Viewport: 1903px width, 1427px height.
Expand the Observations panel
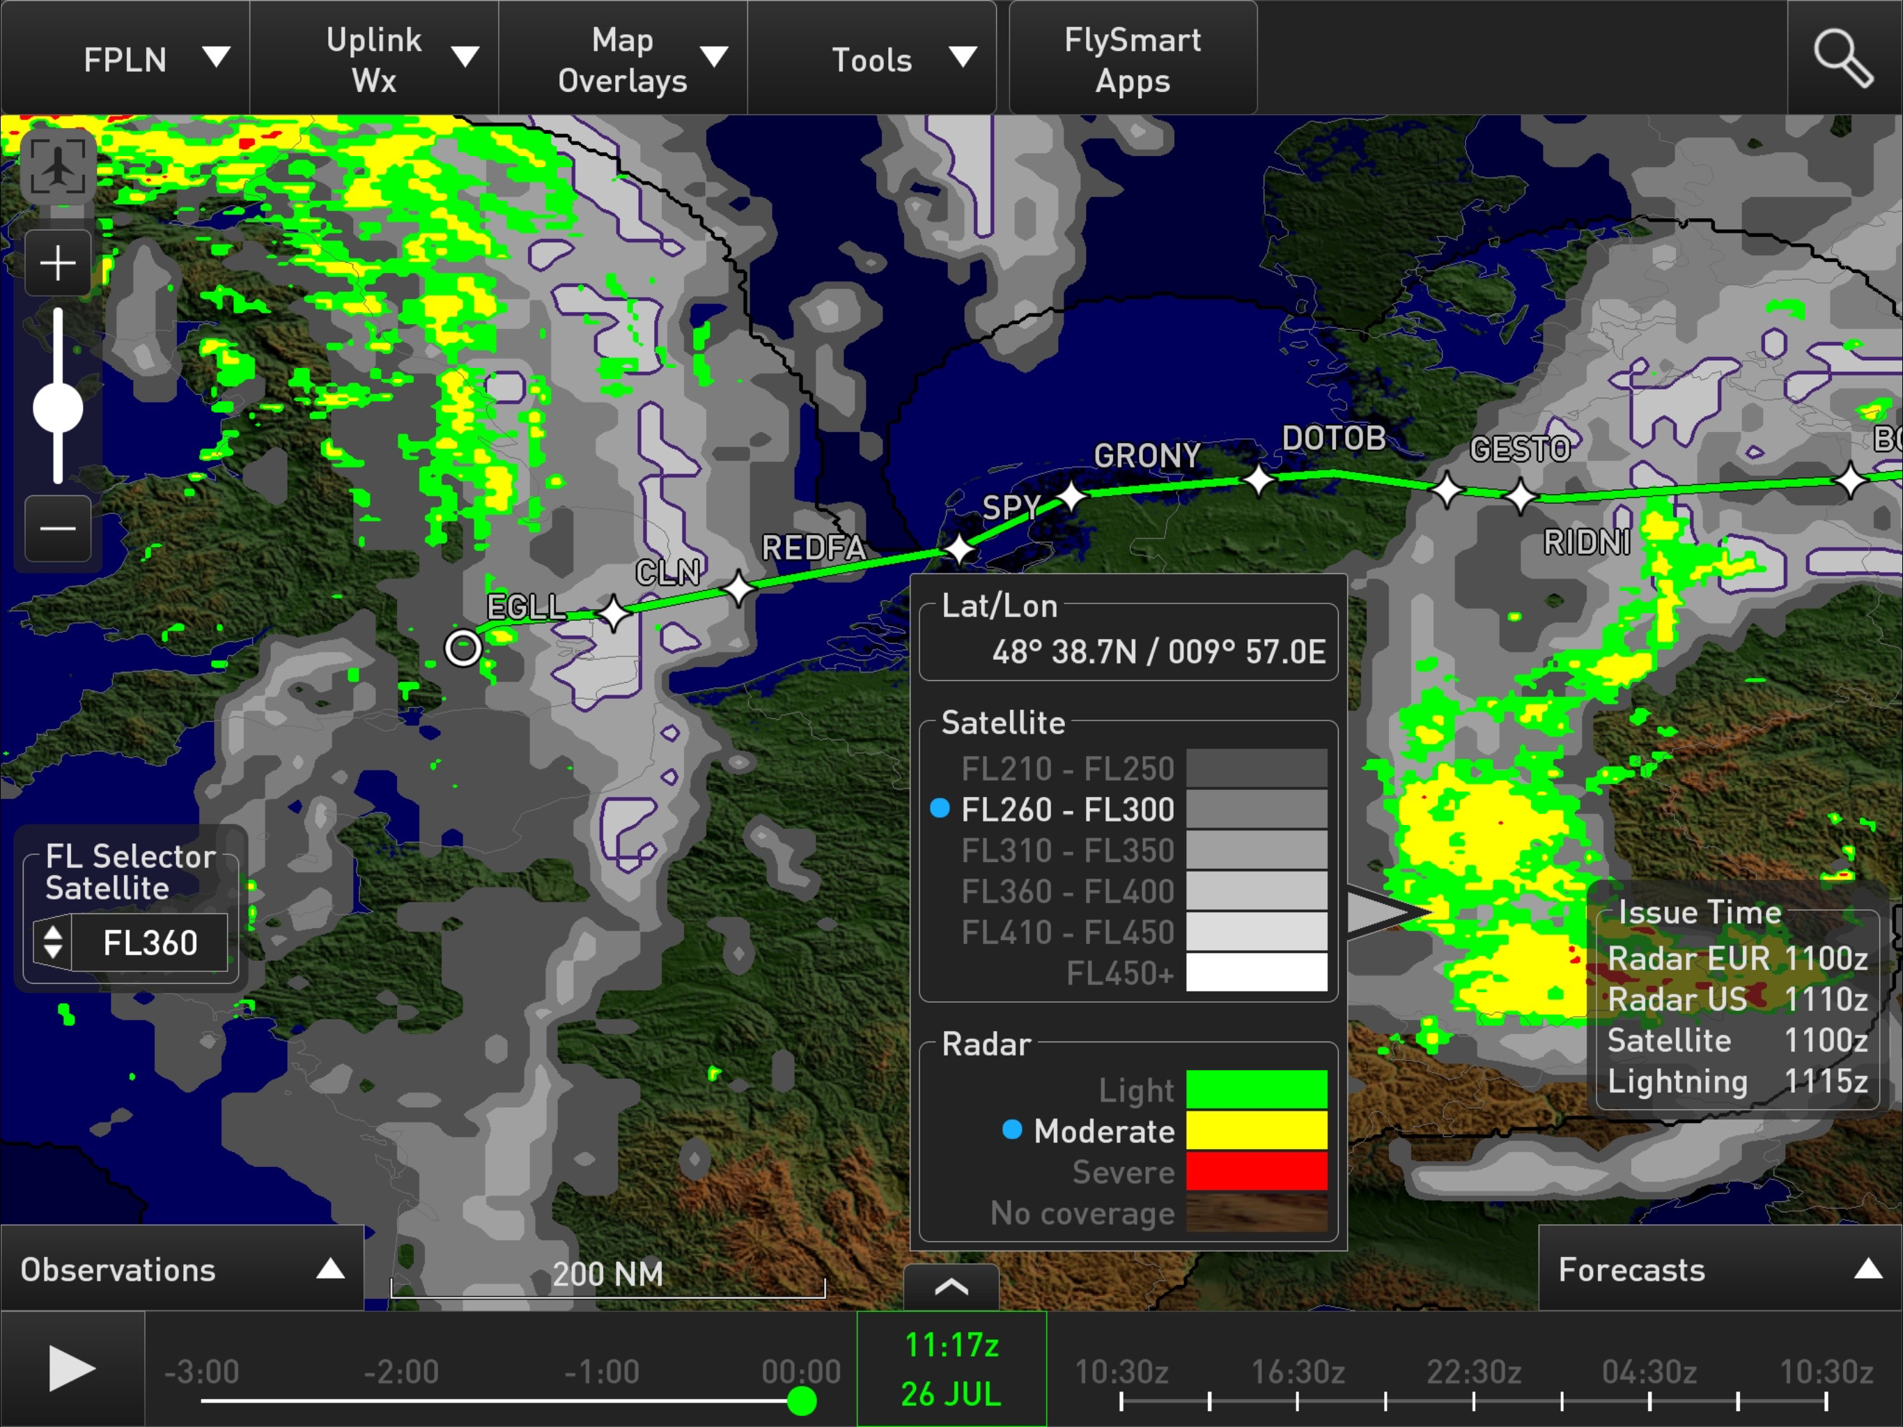(x=182, y=1270)
